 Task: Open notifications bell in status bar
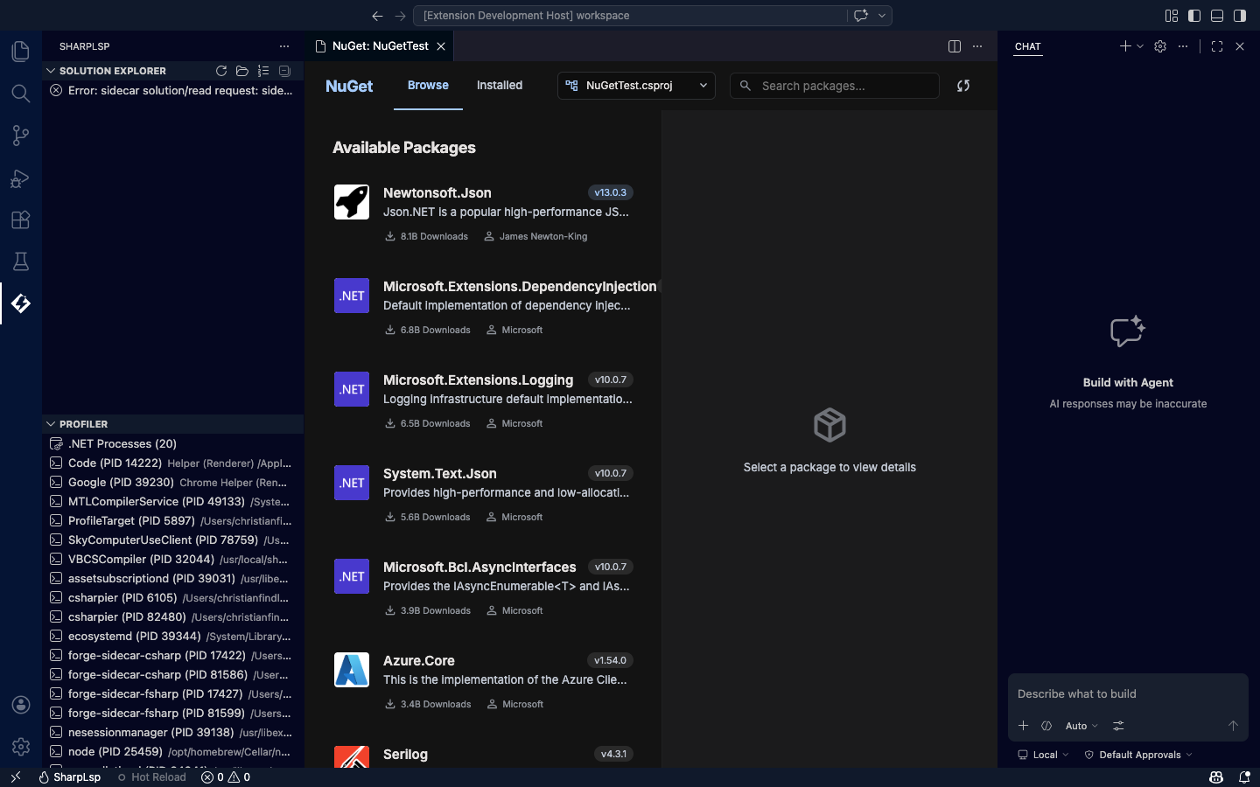point(1244,777)
